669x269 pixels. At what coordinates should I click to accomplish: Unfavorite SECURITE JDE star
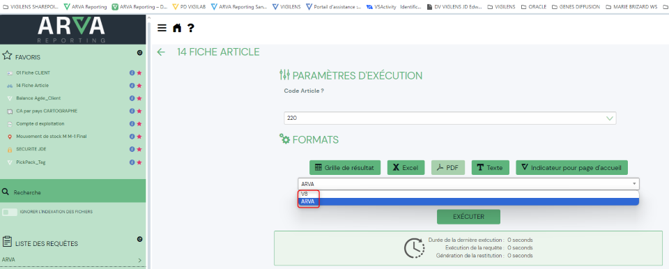[x=139, y=149]
